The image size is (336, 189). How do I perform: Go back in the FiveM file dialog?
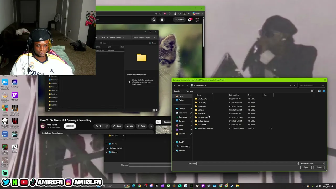pos(174,85)
